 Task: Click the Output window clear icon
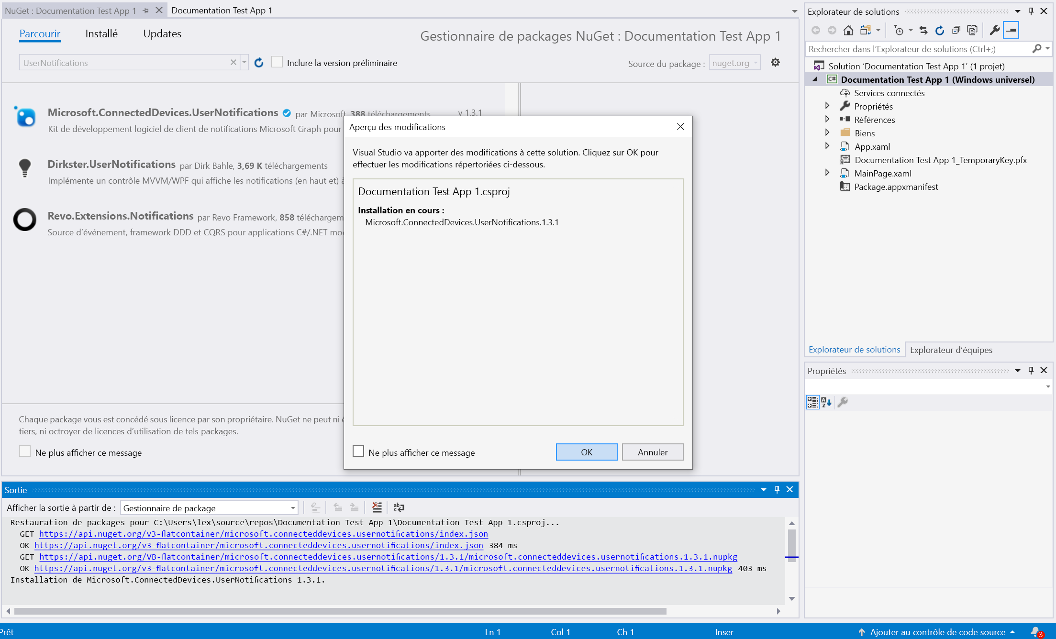point(377,508)
